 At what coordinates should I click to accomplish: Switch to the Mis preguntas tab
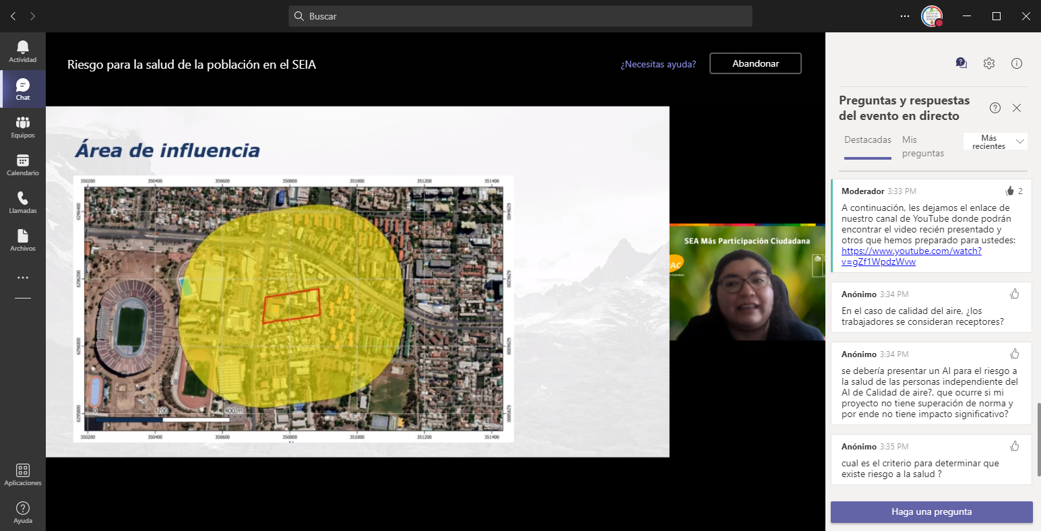click(x=922, y=146)
